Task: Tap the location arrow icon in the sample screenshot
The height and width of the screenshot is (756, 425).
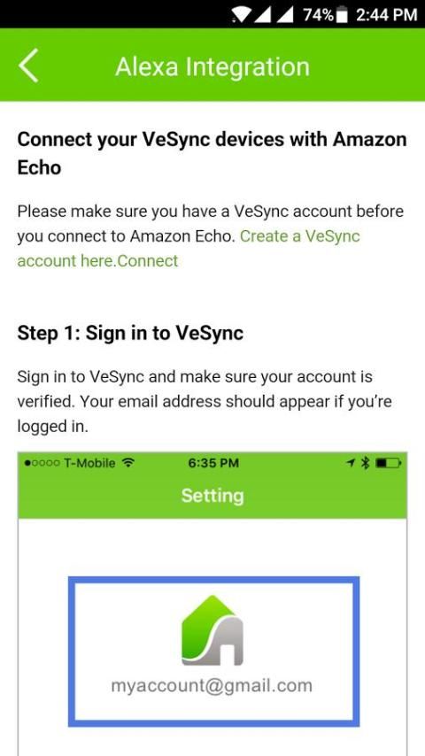Action: pos(352,463)
